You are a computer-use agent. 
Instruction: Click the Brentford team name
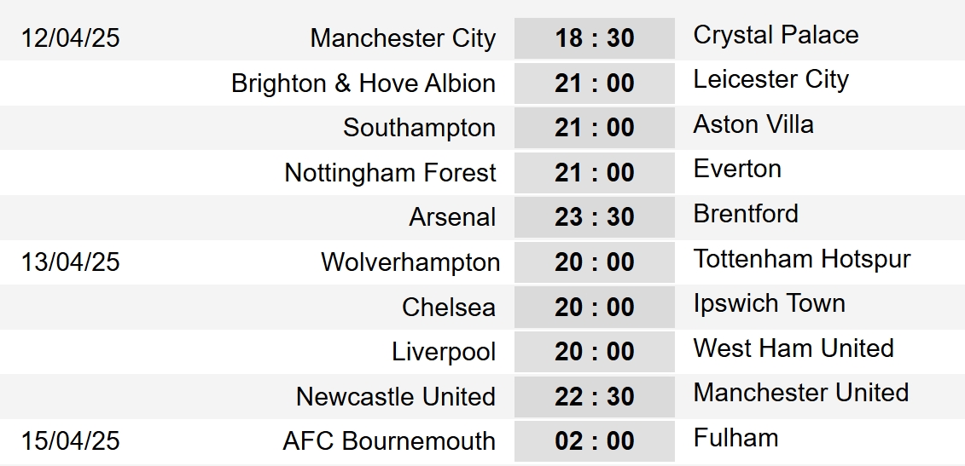click(746, 213)
